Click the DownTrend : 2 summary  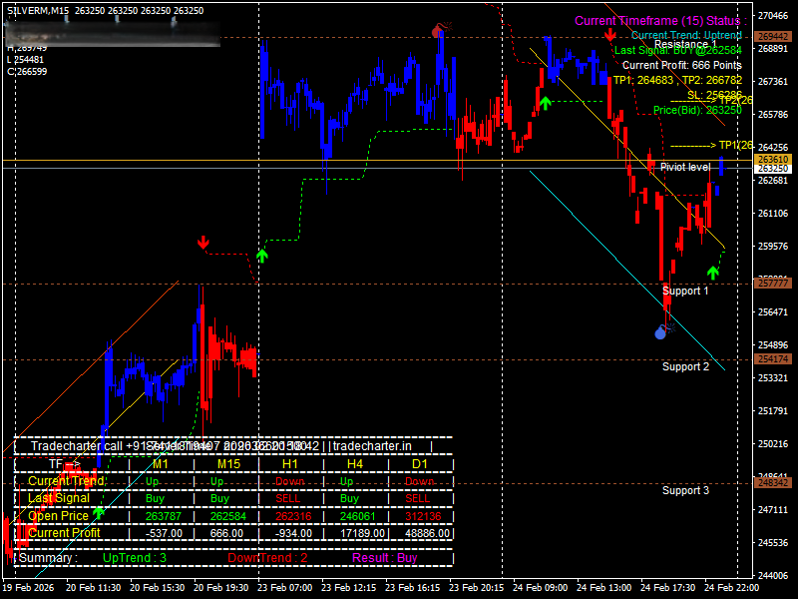tap(267, 558)
